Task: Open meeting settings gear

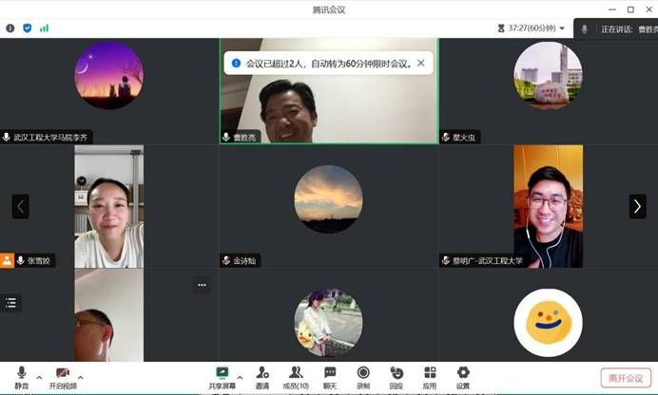Action: click(463, 374)
